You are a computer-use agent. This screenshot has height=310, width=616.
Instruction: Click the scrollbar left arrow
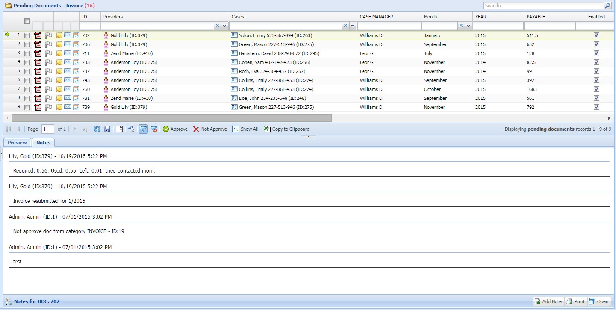pos(6,118)
